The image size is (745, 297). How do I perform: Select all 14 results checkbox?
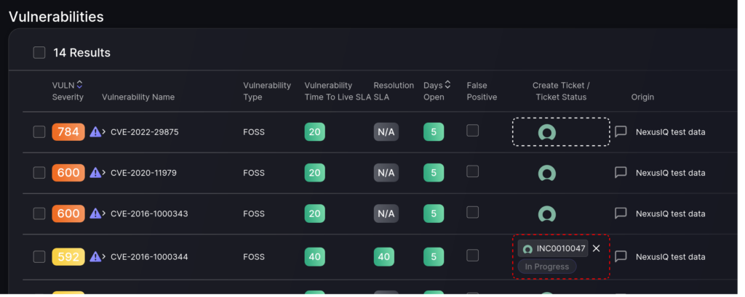click(x=39, y=53)
